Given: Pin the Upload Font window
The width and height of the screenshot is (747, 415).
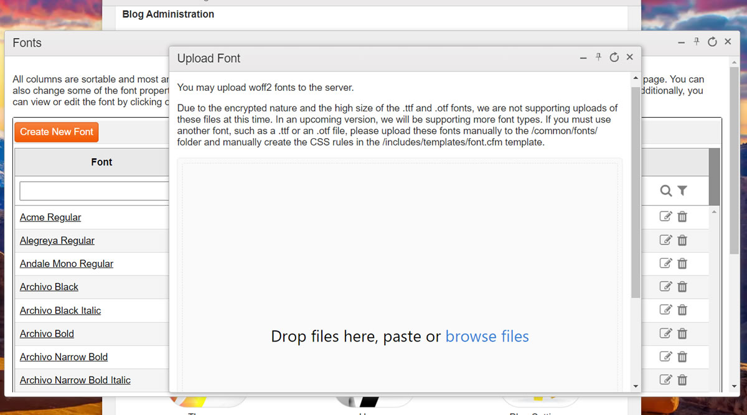Looking at the screenshot, I should tap(598, 57).
